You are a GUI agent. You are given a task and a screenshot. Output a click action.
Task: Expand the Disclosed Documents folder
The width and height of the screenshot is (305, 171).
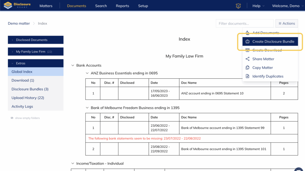[x=13, y=40]
